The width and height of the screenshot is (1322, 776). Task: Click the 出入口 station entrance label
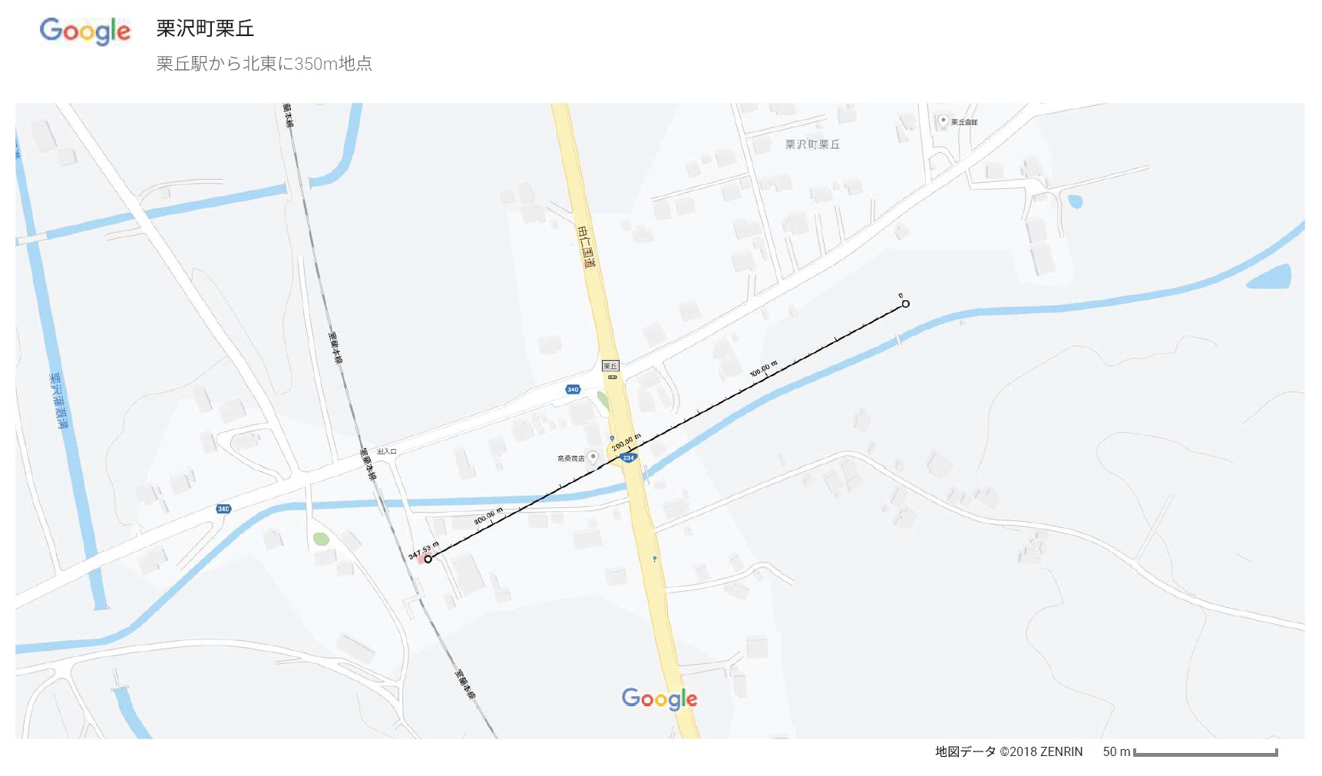tap(387, 451)
